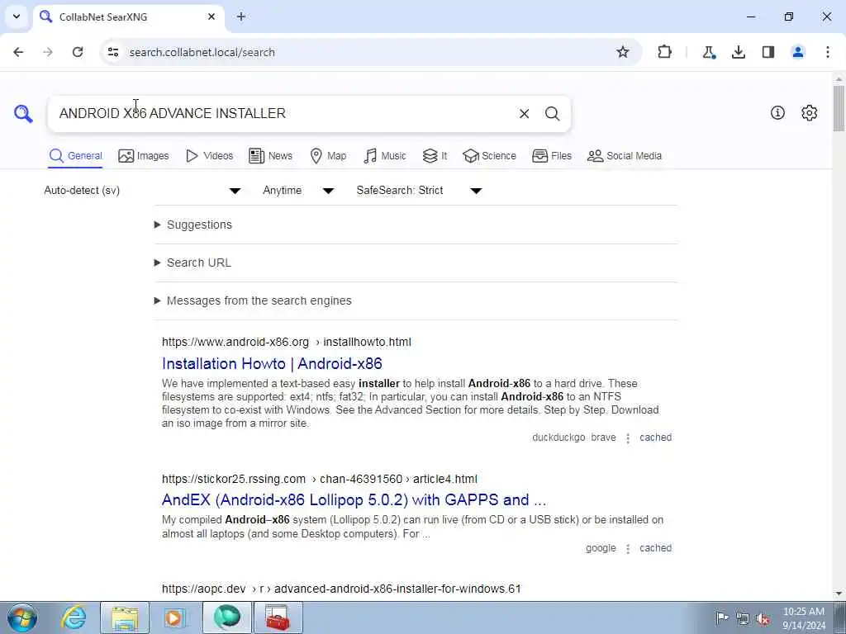Go back with browser back arrow
Screen dimensions: 846x634
(x=18, y=52)
